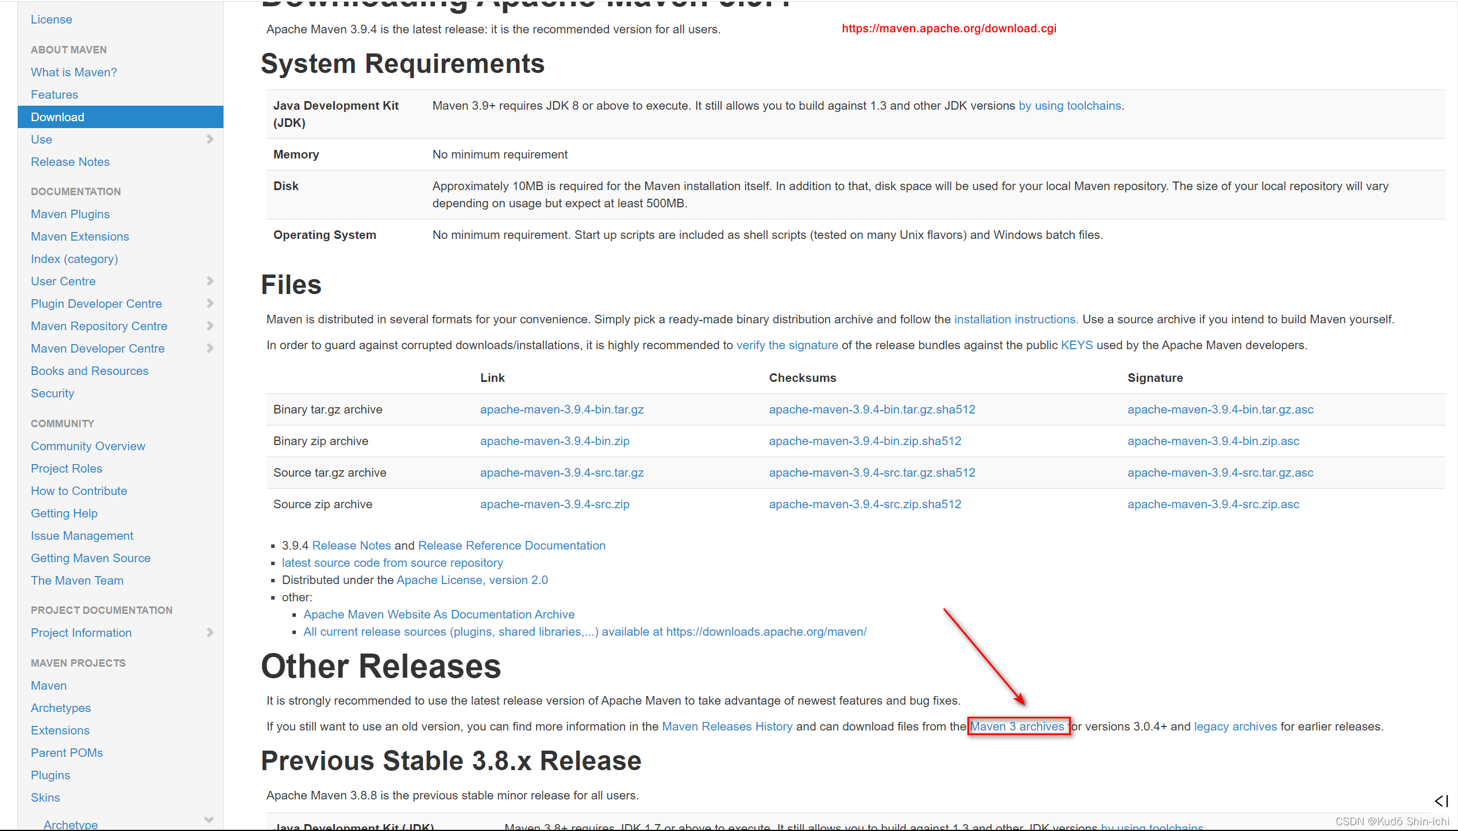Open Plugins project link
1458x831 pixels.
click(51, 775)
